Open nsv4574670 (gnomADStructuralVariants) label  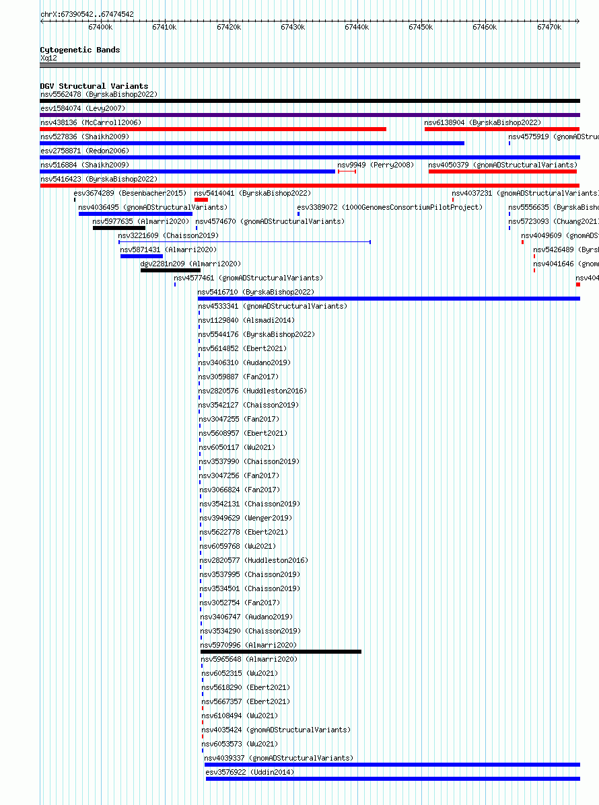(270, 221)
